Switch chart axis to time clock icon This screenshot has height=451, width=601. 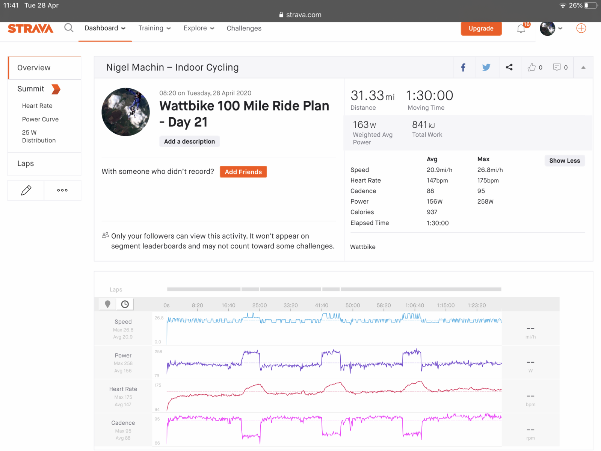click(125, 304)
